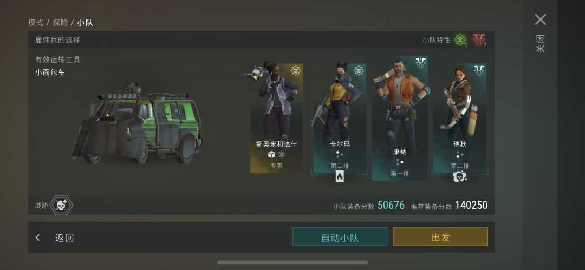The image size is (585, 270).
Task: Select the 瑞秋 mercenary card
Action: click(460, 118)
